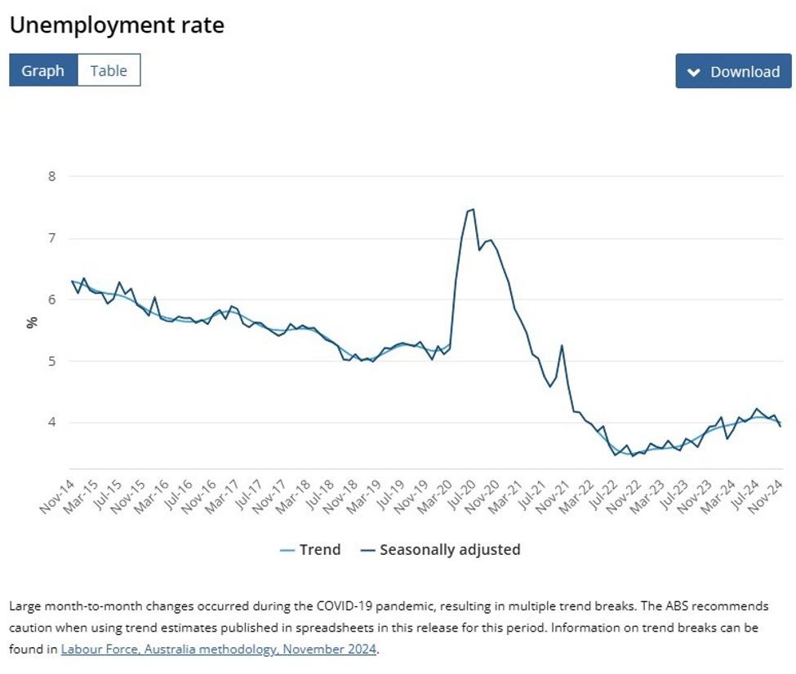Click the Download chevron icon
The width and height of the screenshot is (796, 674).
(692, 72)
